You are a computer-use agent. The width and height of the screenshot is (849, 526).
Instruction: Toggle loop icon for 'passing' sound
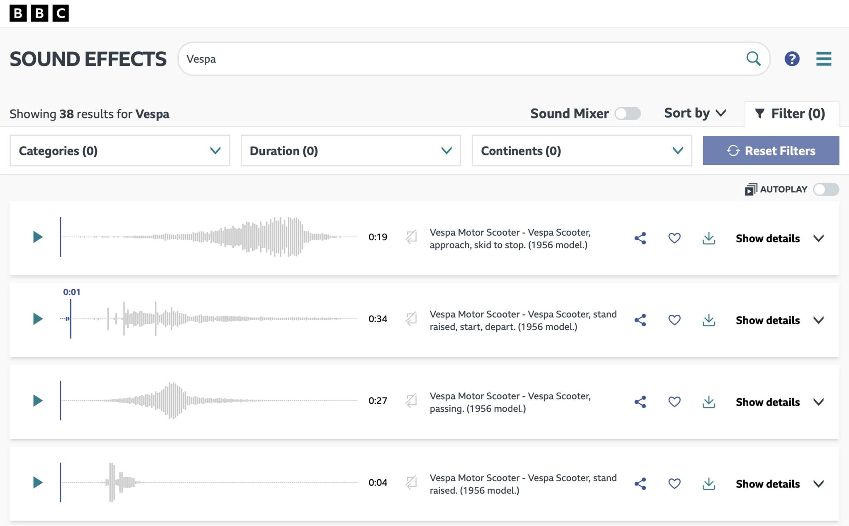point(411,401)
